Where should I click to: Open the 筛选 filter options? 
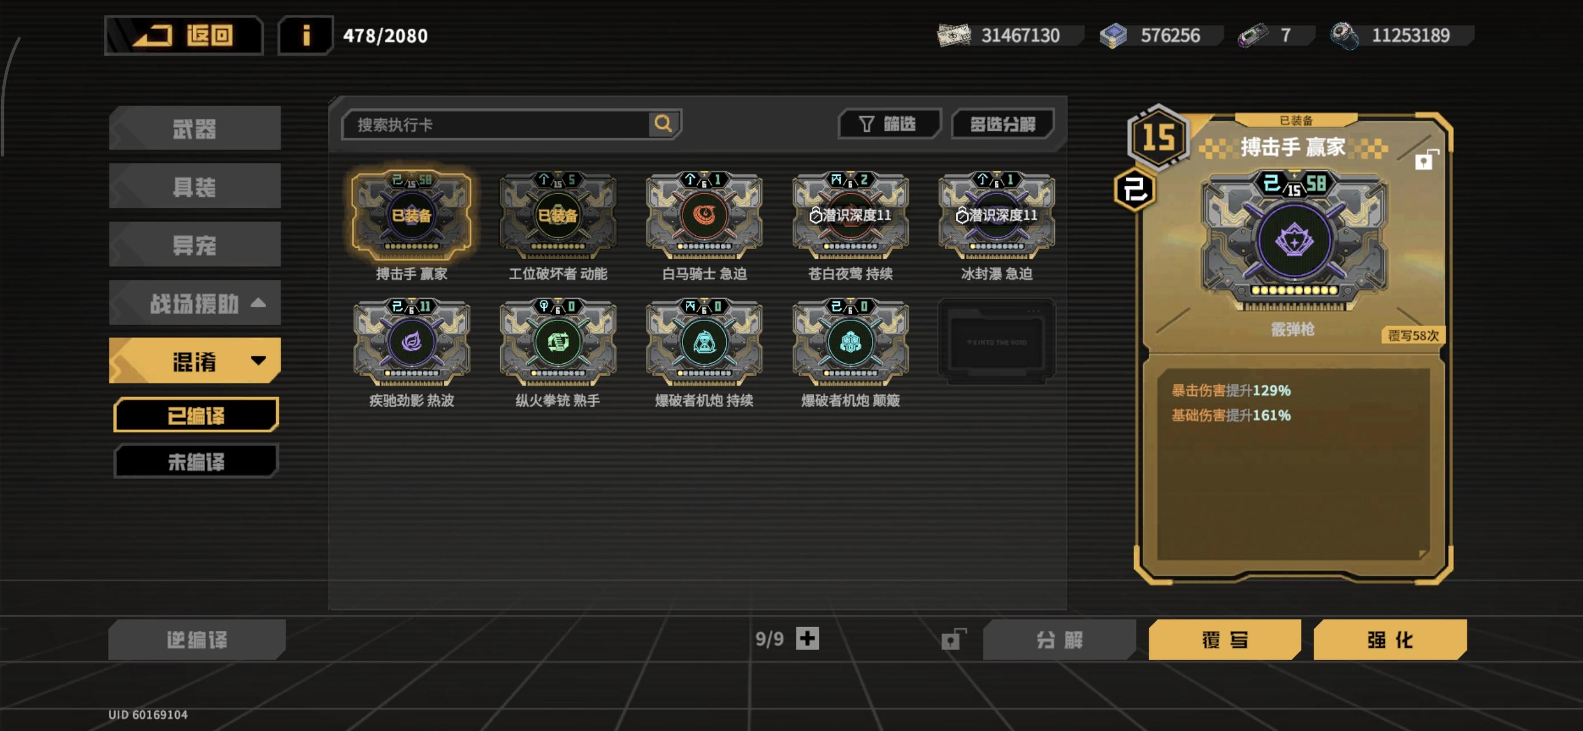point(889,124)
